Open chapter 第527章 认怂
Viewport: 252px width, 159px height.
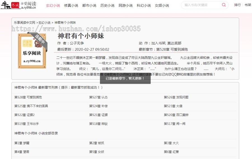tap(98, 97)
